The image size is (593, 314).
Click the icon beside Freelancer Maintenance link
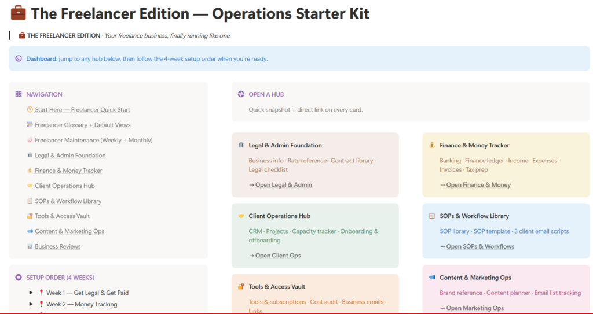[30, 140]
